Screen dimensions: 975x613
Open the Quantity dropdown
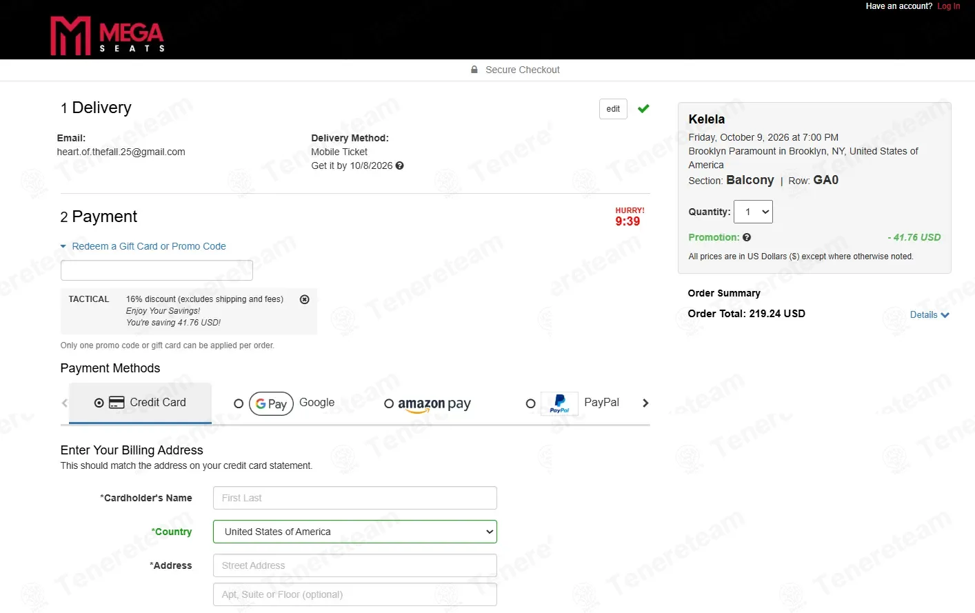(x=753, y=212)
